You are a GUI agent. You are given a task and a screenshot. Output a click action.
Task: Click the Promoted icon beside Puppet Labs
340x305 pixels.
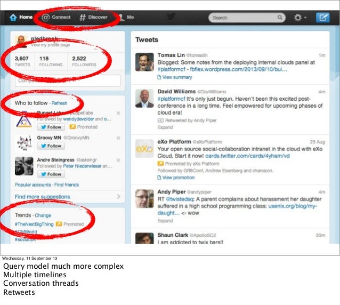(72, 127)
